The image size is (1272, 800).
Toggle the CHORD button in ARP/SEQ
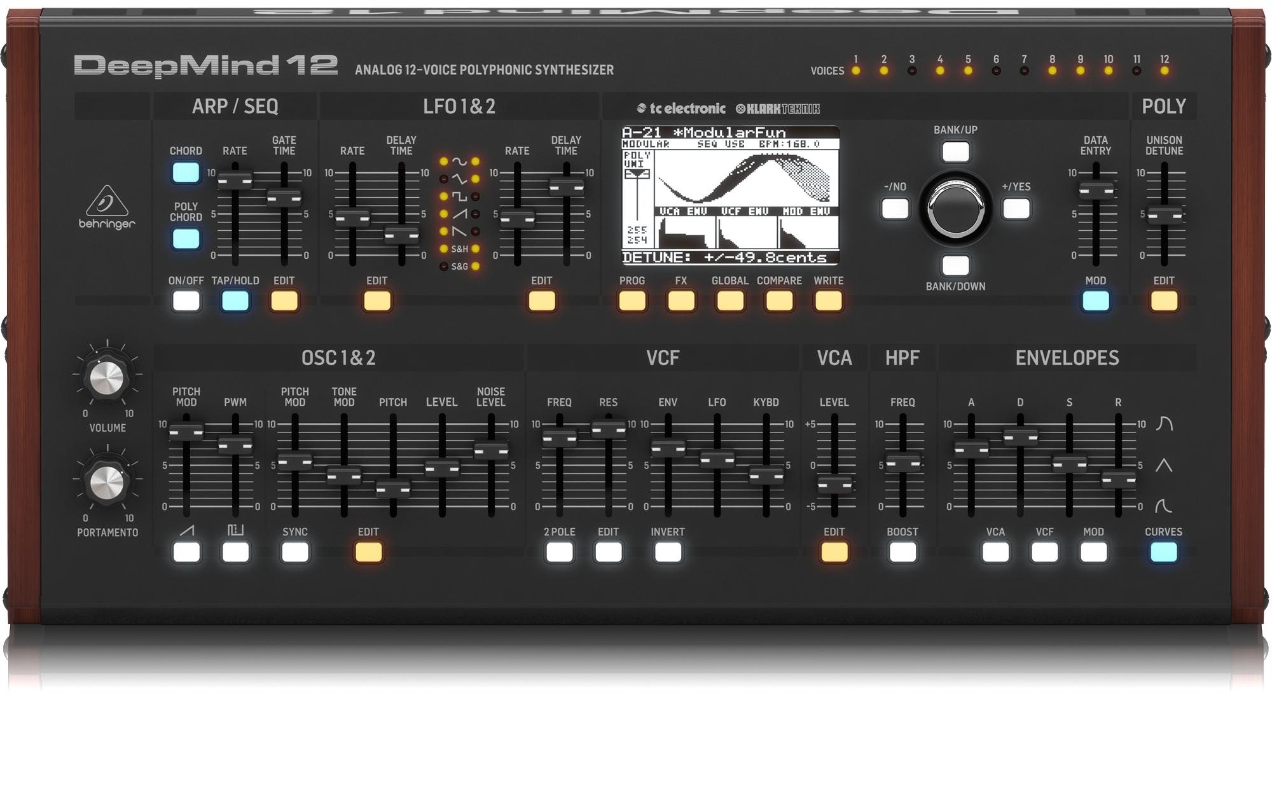pyautogui.click(x=186, y=172)
